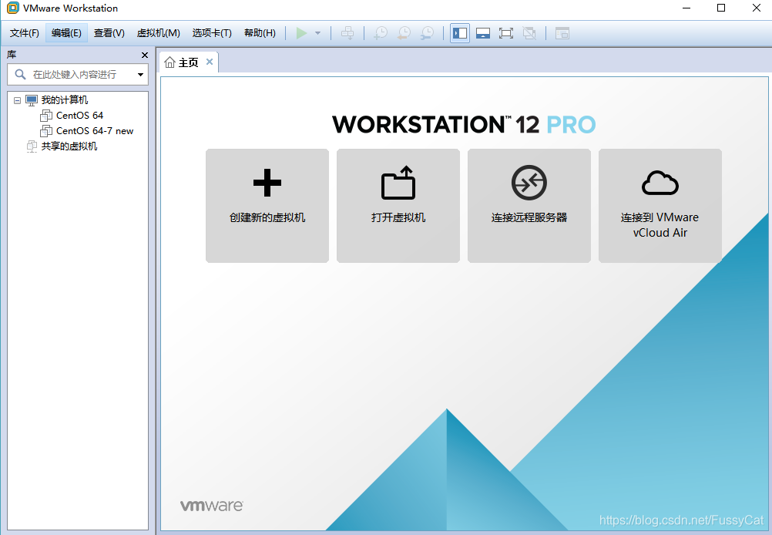Maximize the VMware Workstation window
Image resolution: width=772 pixels, height=535 pixels.
point(721,8)
